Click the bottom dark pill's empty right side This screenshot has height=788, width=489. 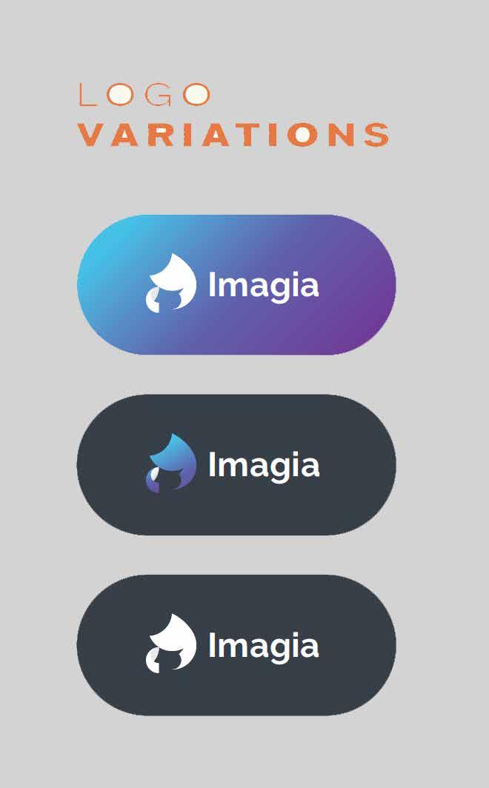(x=358, y=645)
